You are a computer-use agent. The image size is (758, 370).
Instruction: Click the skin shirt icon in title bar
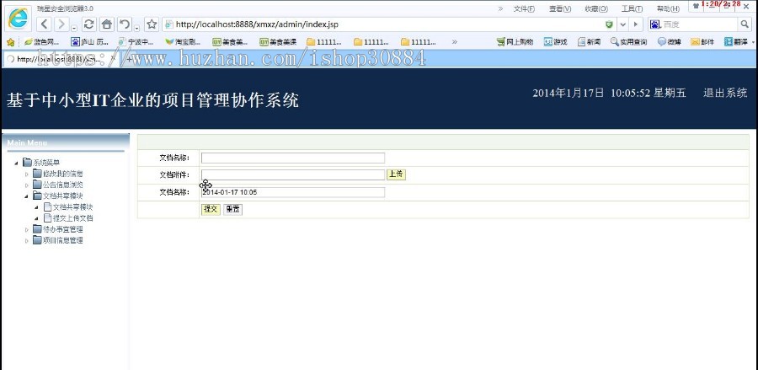(x=696, y=6)
